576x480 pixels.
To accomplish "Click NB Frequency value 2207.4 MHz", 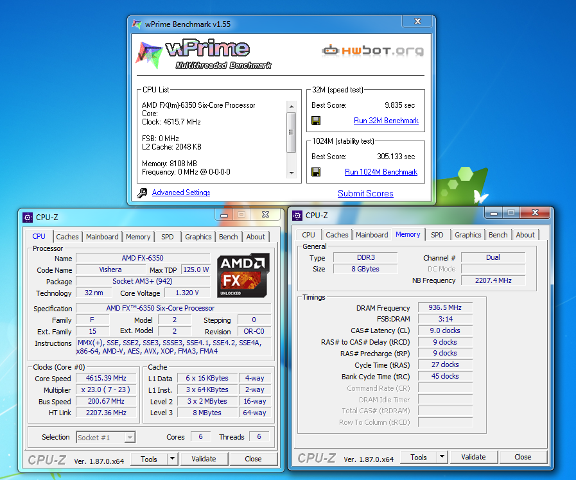I will 493,280.
